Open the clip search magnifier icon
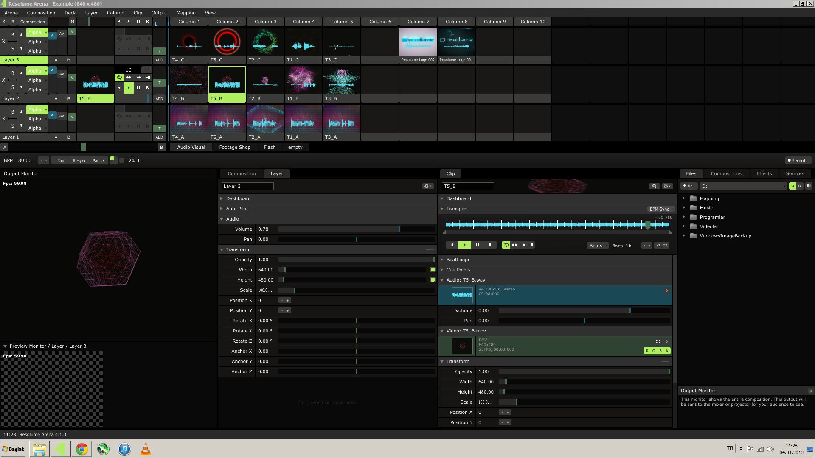Image resolution: width=815 pixels, height=458 pixels. coord(654,186)
